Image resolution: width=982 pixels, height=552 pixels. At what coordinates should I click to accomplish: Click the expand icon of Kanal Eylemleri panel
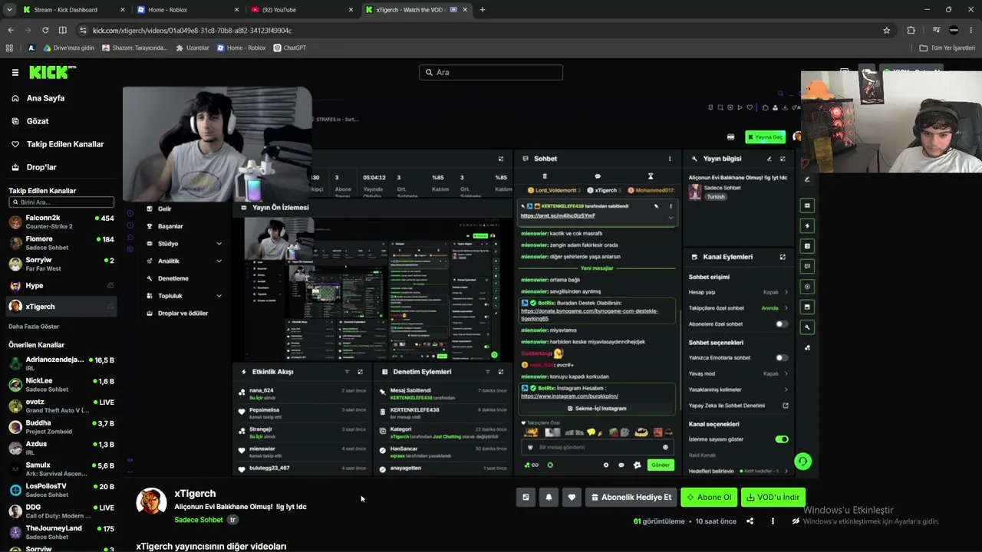(783, 257)
